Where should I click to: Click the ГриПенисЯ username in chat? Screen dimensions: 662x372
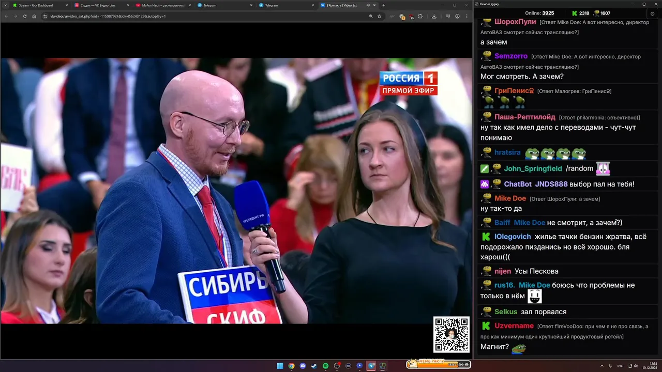pos(514,90)
